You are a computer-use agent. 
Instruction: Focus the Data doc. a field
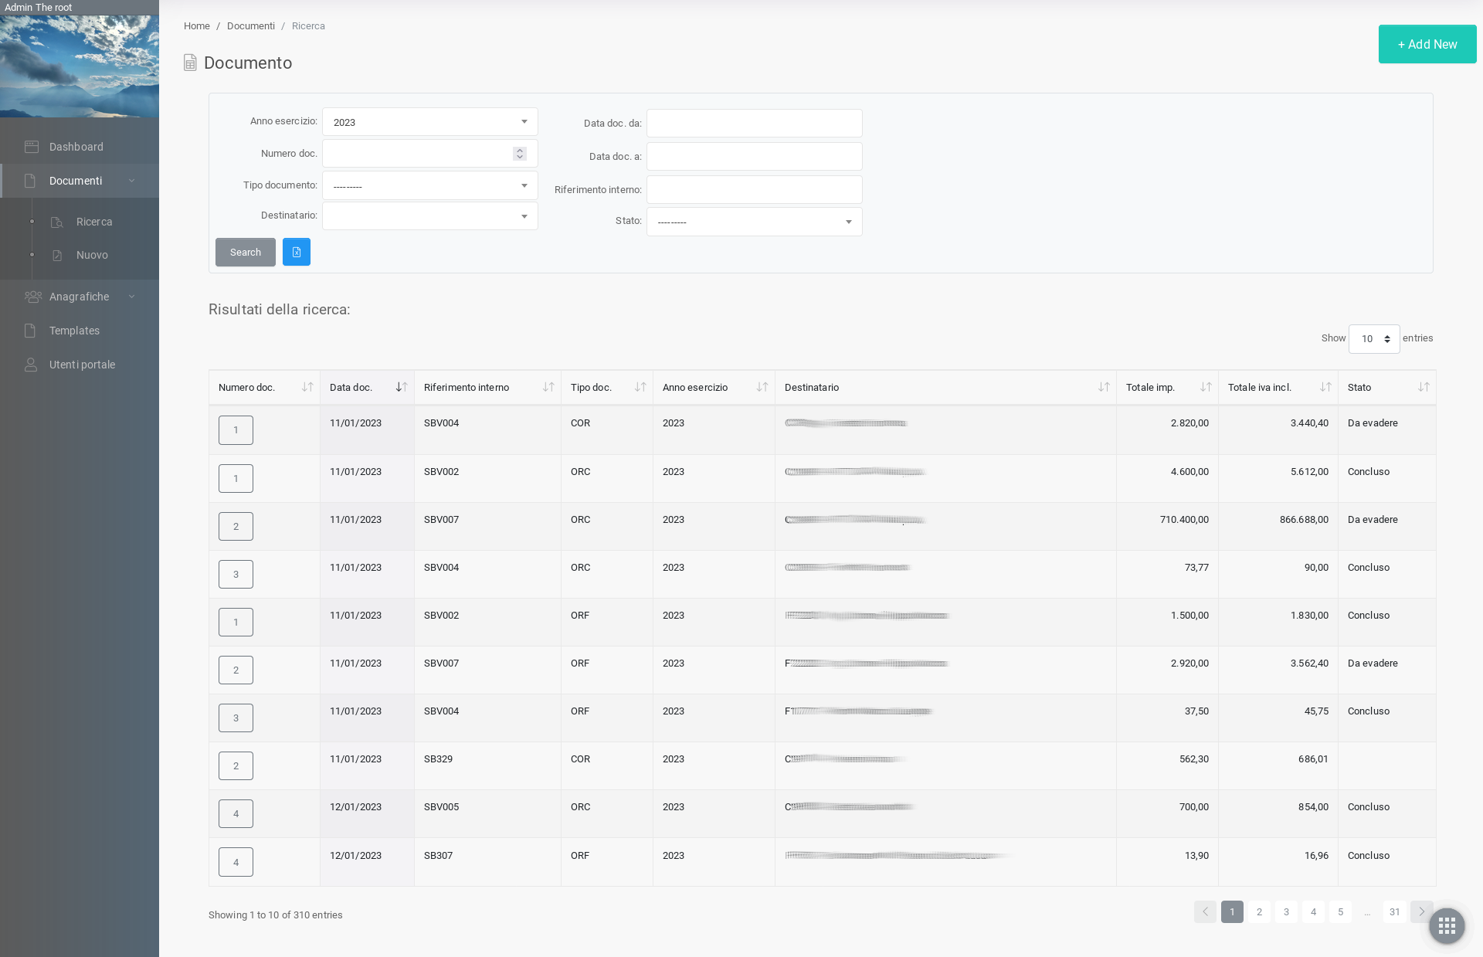pos(755,156)
